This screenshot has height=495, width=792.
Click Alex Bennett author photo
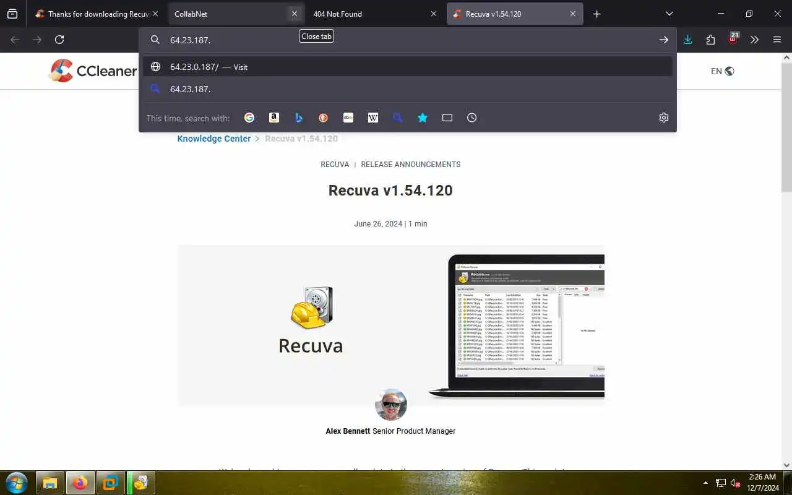coord(391,405)
